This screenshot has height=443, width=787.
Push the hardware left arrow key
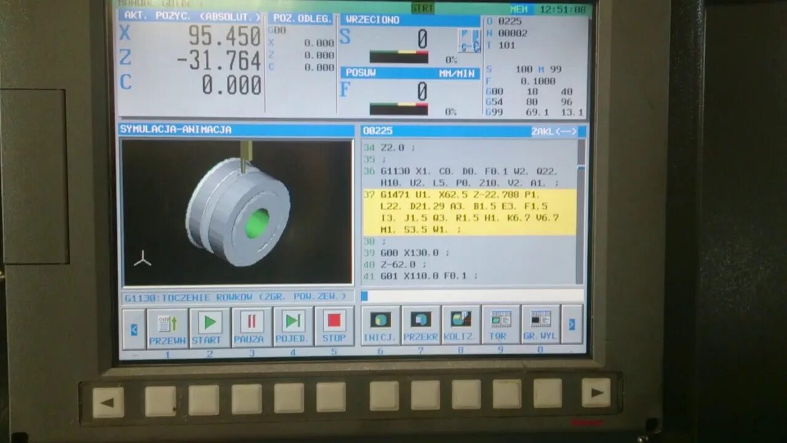(x=108, y=402)
